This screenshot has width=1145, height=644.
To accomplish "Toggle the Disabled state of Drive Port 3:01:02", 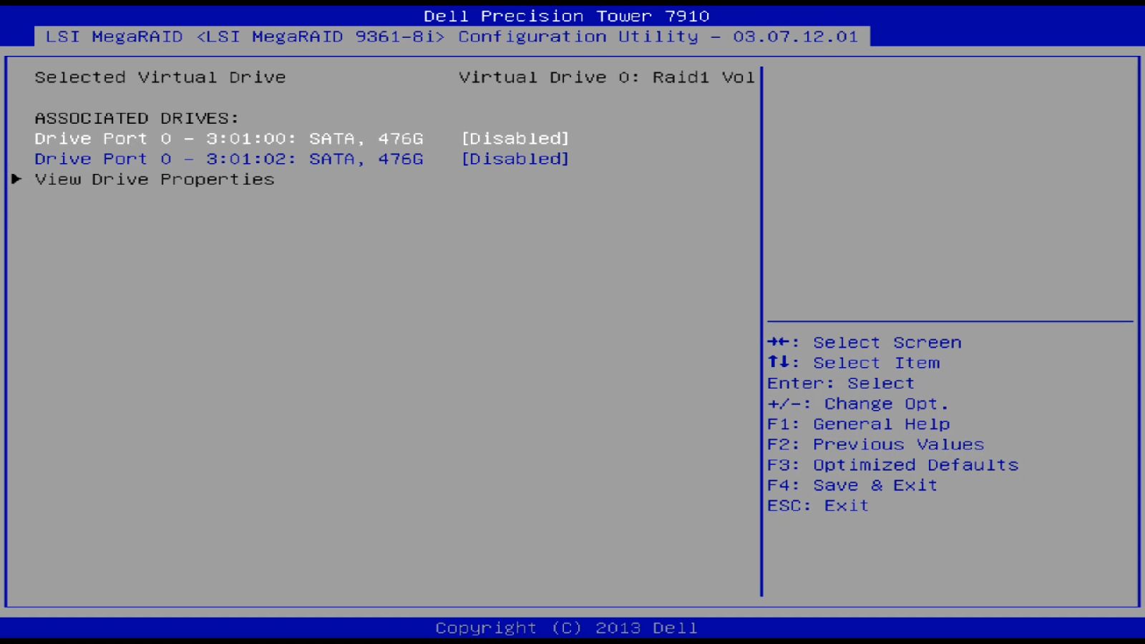I will [515, 159].
